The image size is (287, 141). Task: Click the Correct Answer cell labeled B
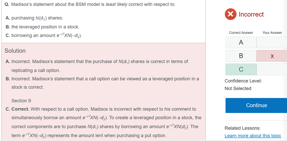tap(241, 56)
